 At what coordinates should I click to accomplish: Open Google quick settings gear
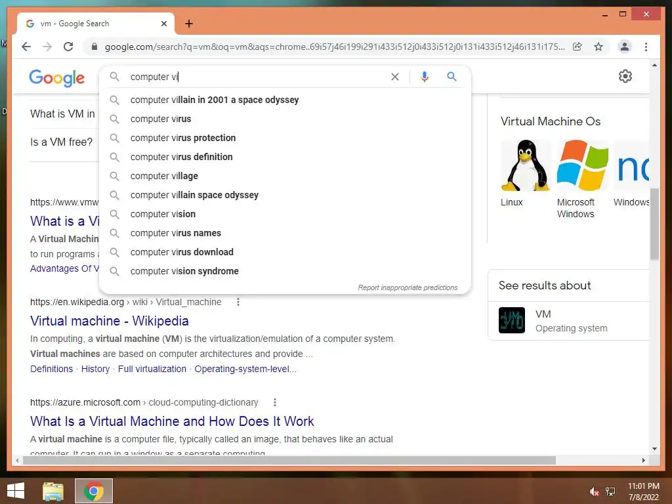click(625, 76)
